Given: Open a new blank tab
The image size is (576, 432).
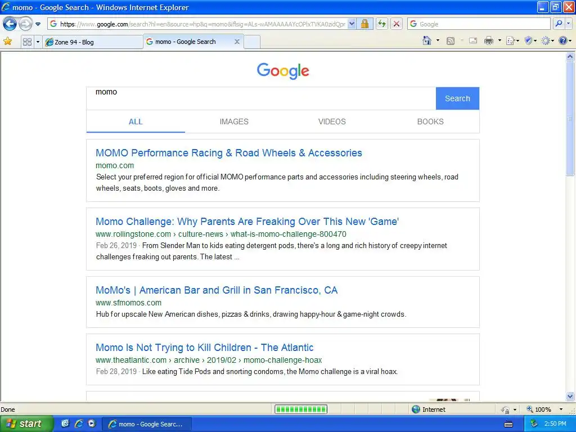Looking at the screenshot, I should [x=252, y=42].
